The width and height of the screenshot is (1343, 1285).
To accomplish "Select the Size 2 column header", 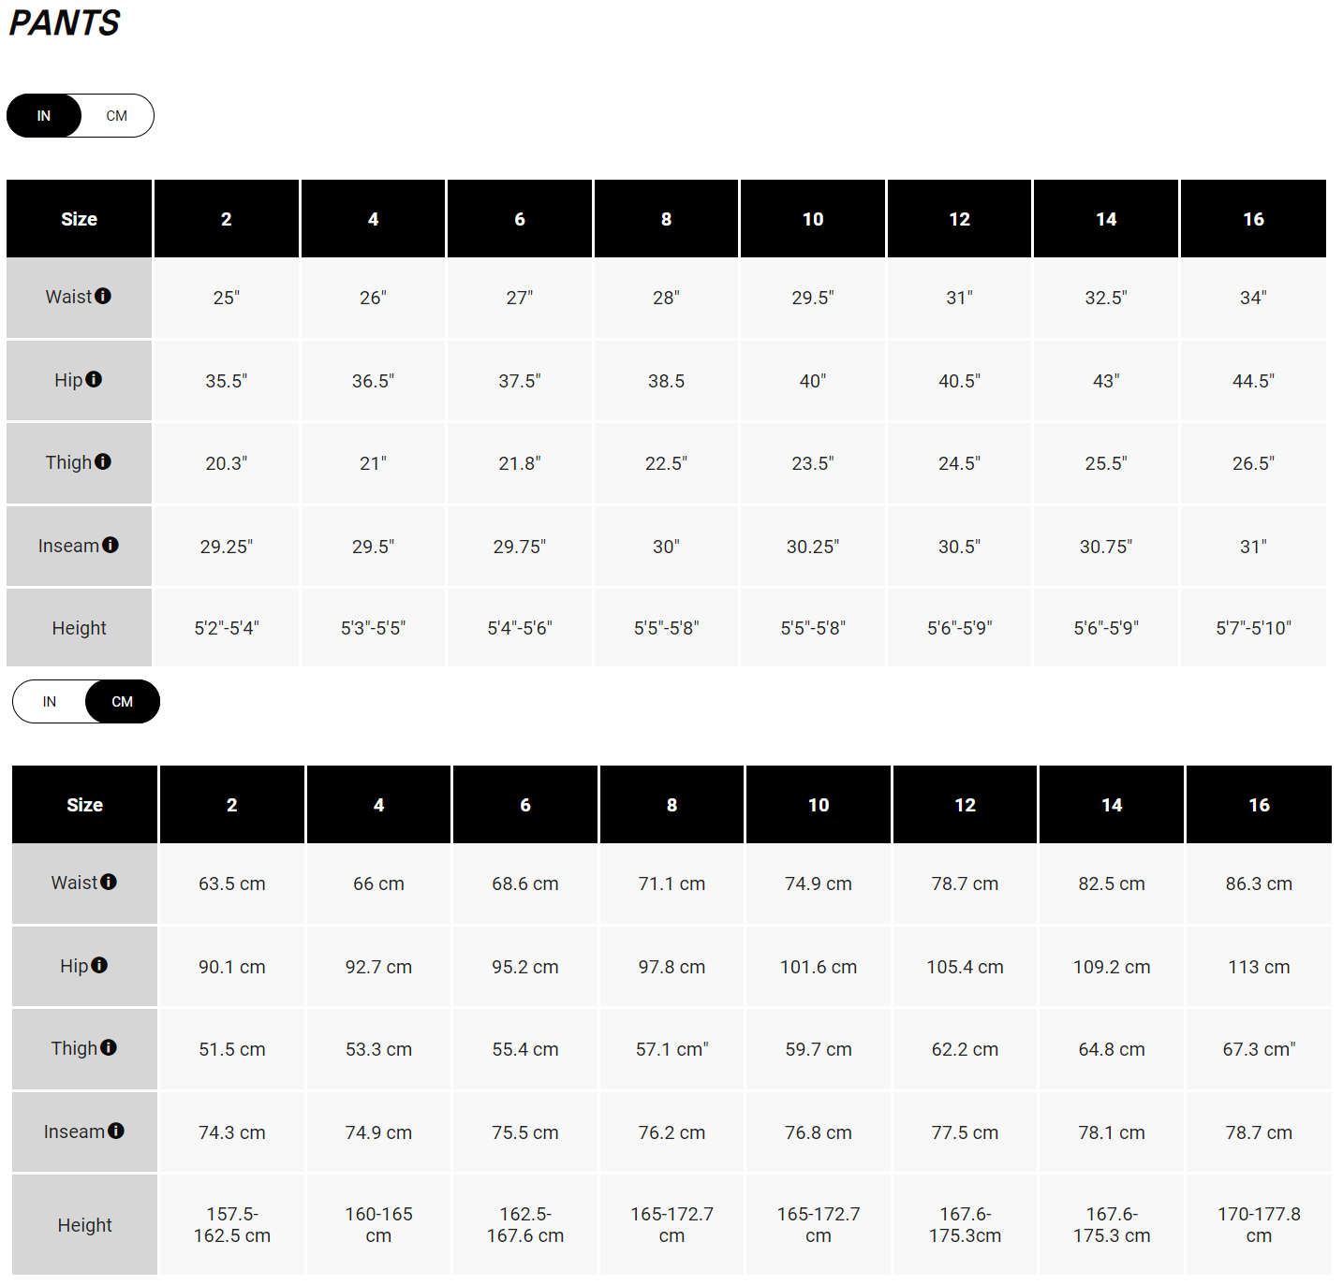I will click(x=226, y=218).
